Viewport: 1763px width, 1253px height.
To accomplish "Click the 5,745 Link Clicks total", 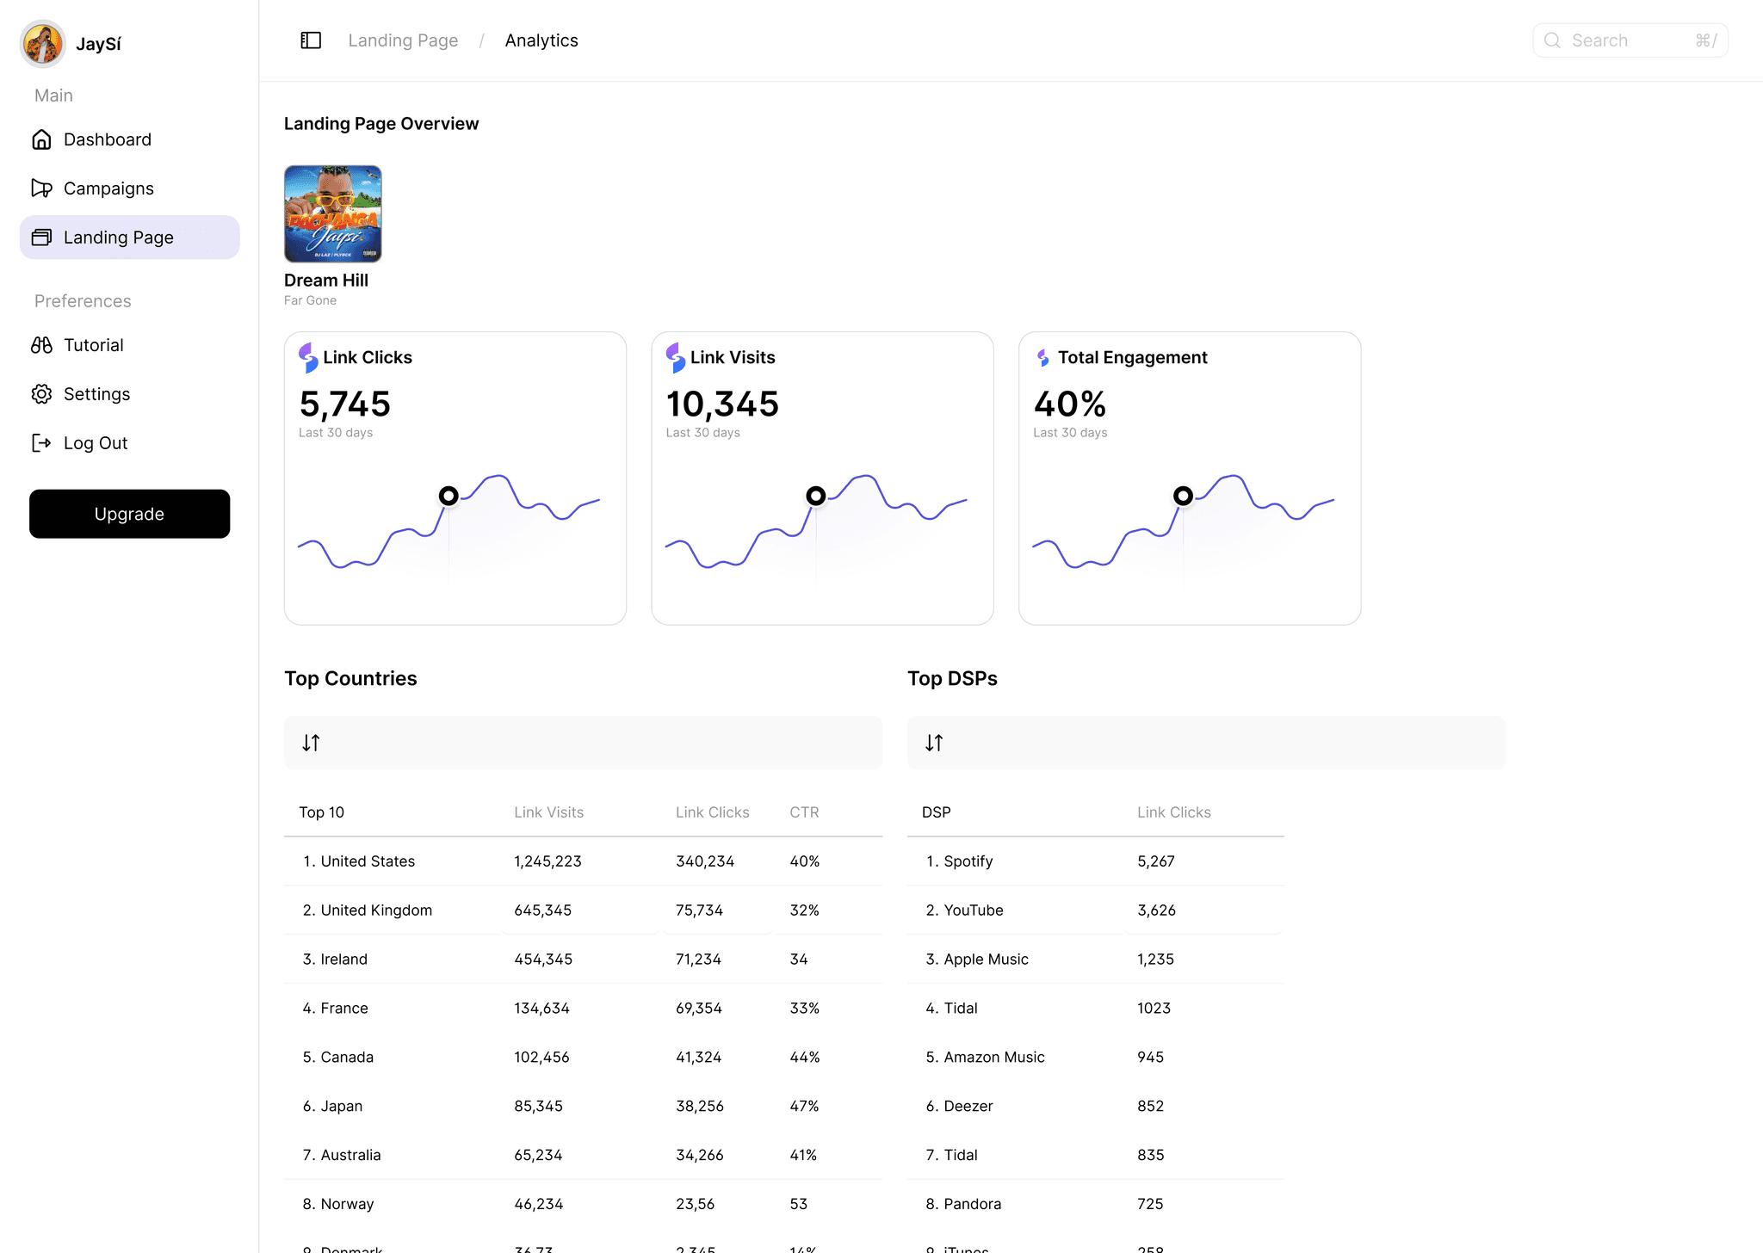I will pyautogui.click(x=345, y=404).
